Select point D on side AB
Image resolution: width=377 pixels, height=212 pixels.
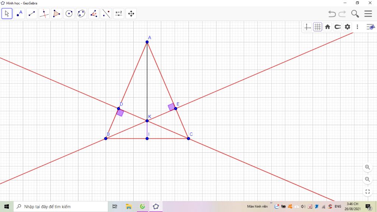click(x=119, y=109)
